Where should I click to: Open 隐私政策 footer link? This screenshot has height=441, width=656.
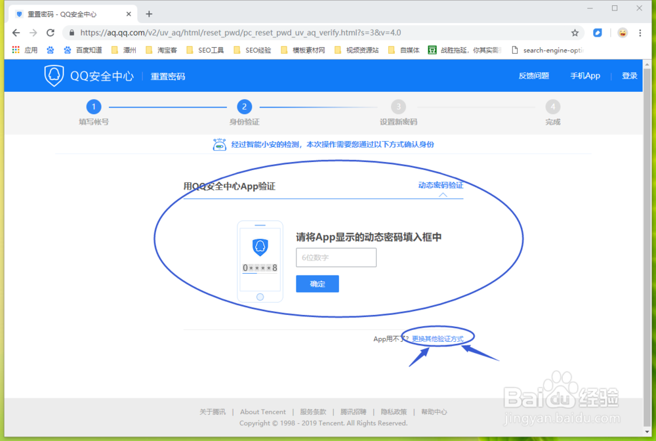[x=394, y=411]
